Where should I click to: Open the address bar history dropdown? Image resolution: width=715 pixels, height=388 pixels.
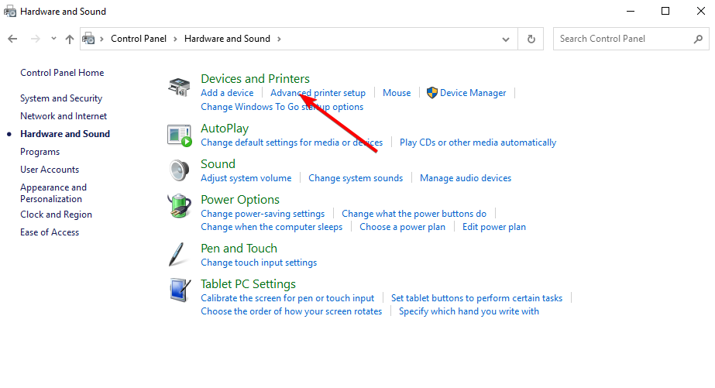506,39
